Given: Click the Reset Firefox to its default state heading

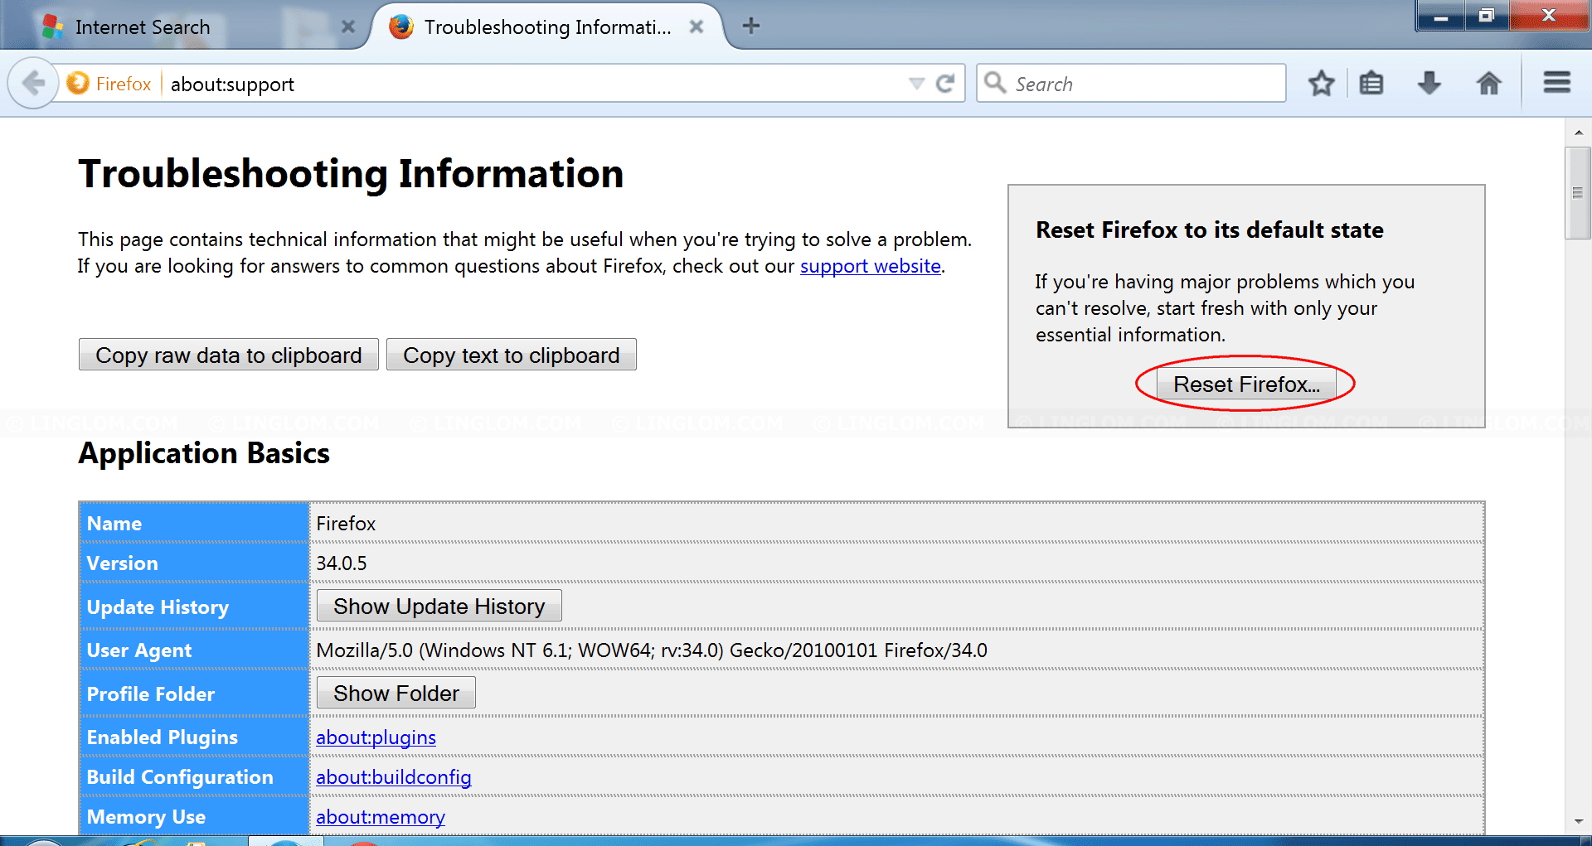Looking at the screenshot, I should pyautogui.click(x=1210, y=230).
